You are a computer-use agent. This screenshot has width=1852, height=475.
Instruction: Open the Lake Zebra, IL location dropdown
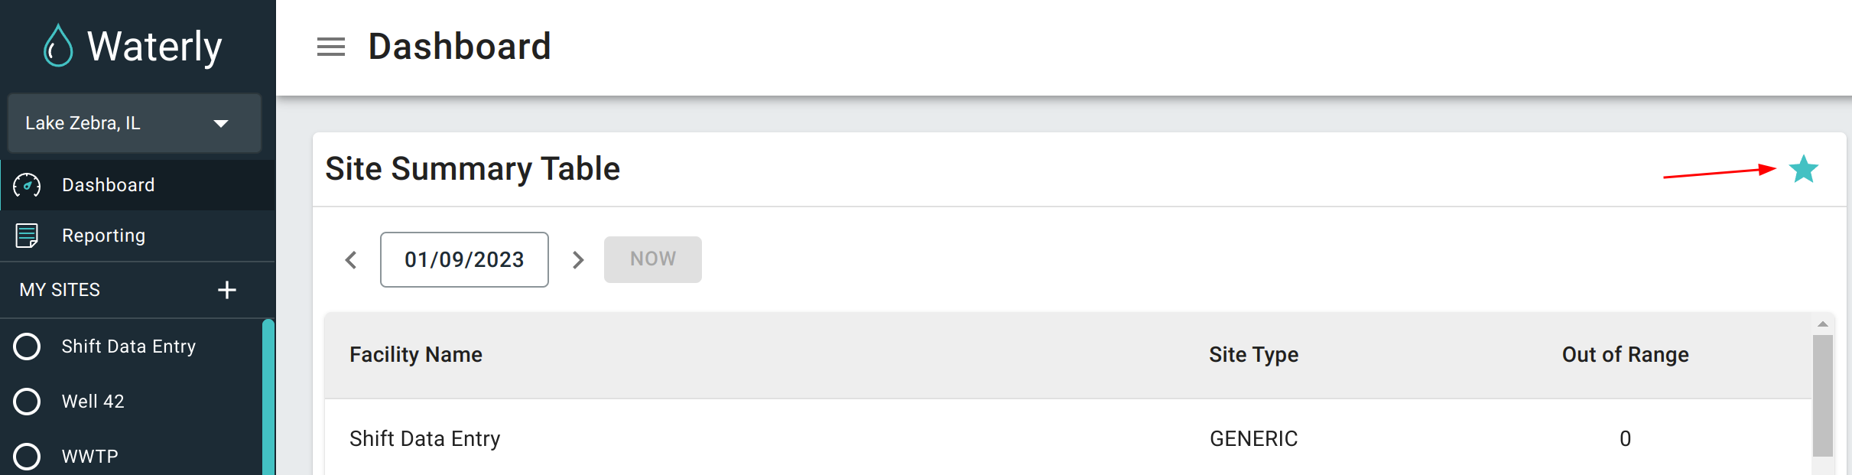(115, 123)
